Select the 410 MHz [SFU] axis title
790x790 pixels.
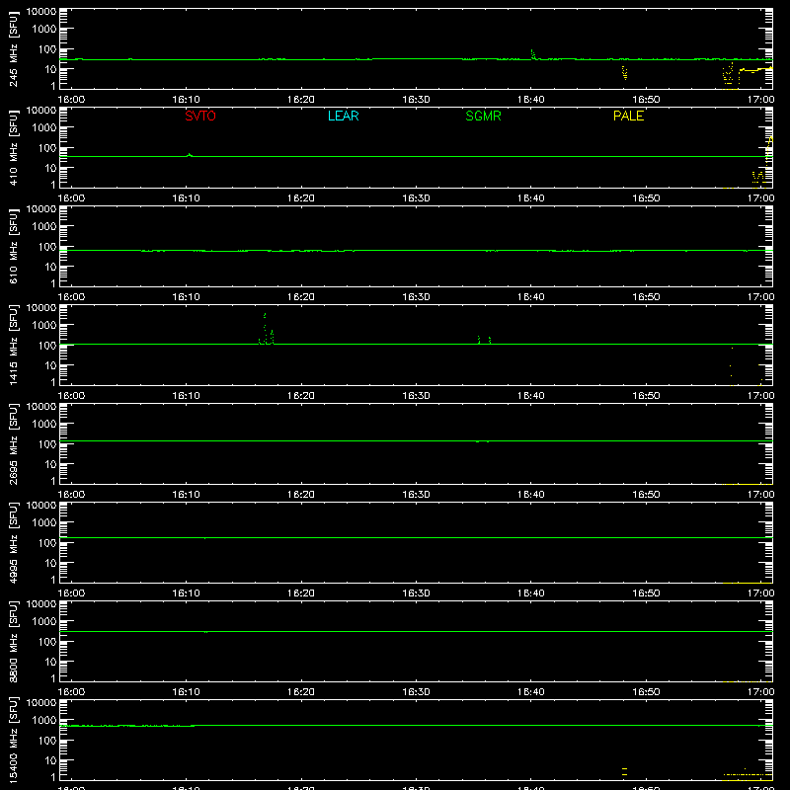(x=13, y=147)
